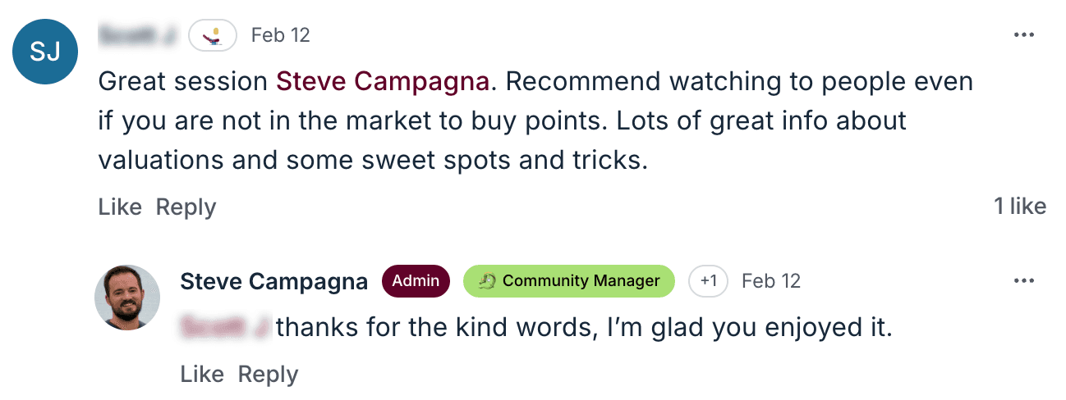The width and height of the screenshot is (1066, 400).
Task: Open the three-dot menu on Steve's reply
Action: [x=1023, y=281]
